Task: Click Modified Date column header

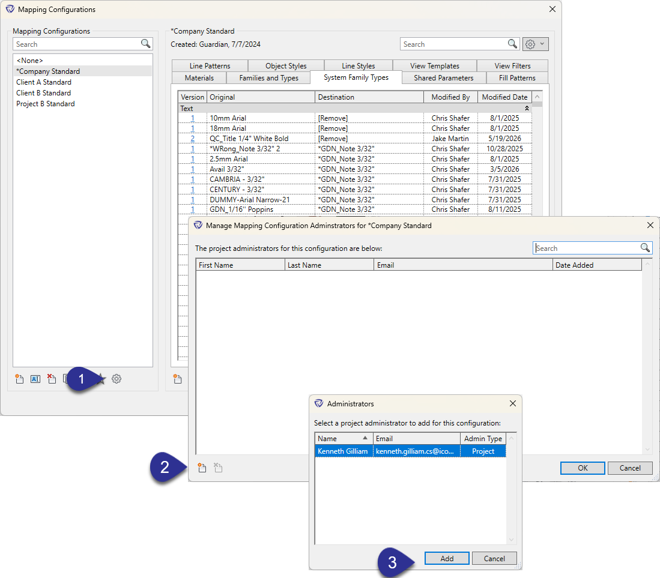Action: click(x=504, y=97)
